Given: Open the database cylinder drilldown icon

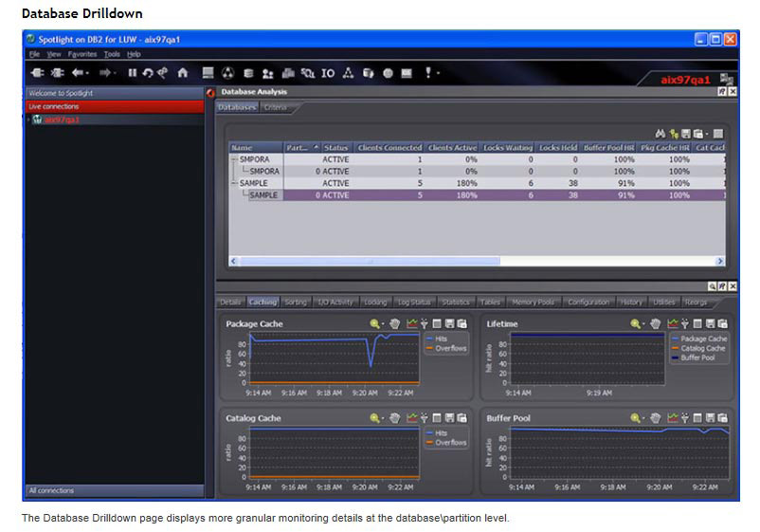Looking at the screenshot, I should pyautogui.click(x=248, y=73).
